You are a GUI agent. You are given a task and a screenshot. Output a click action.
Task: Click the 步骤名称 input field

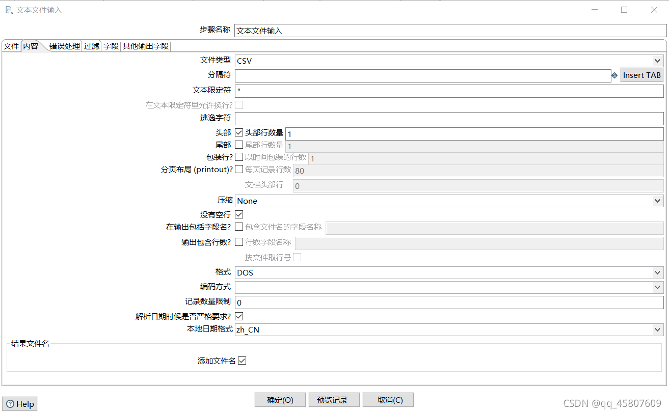click(450, 31)
